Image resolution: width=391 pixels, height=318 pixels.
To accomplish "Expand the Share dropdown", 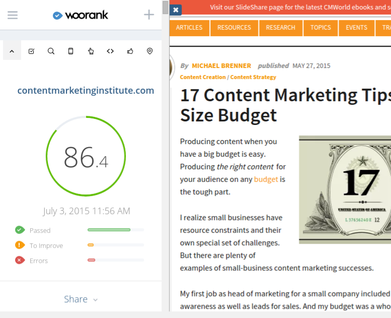I will click(81, 299).
